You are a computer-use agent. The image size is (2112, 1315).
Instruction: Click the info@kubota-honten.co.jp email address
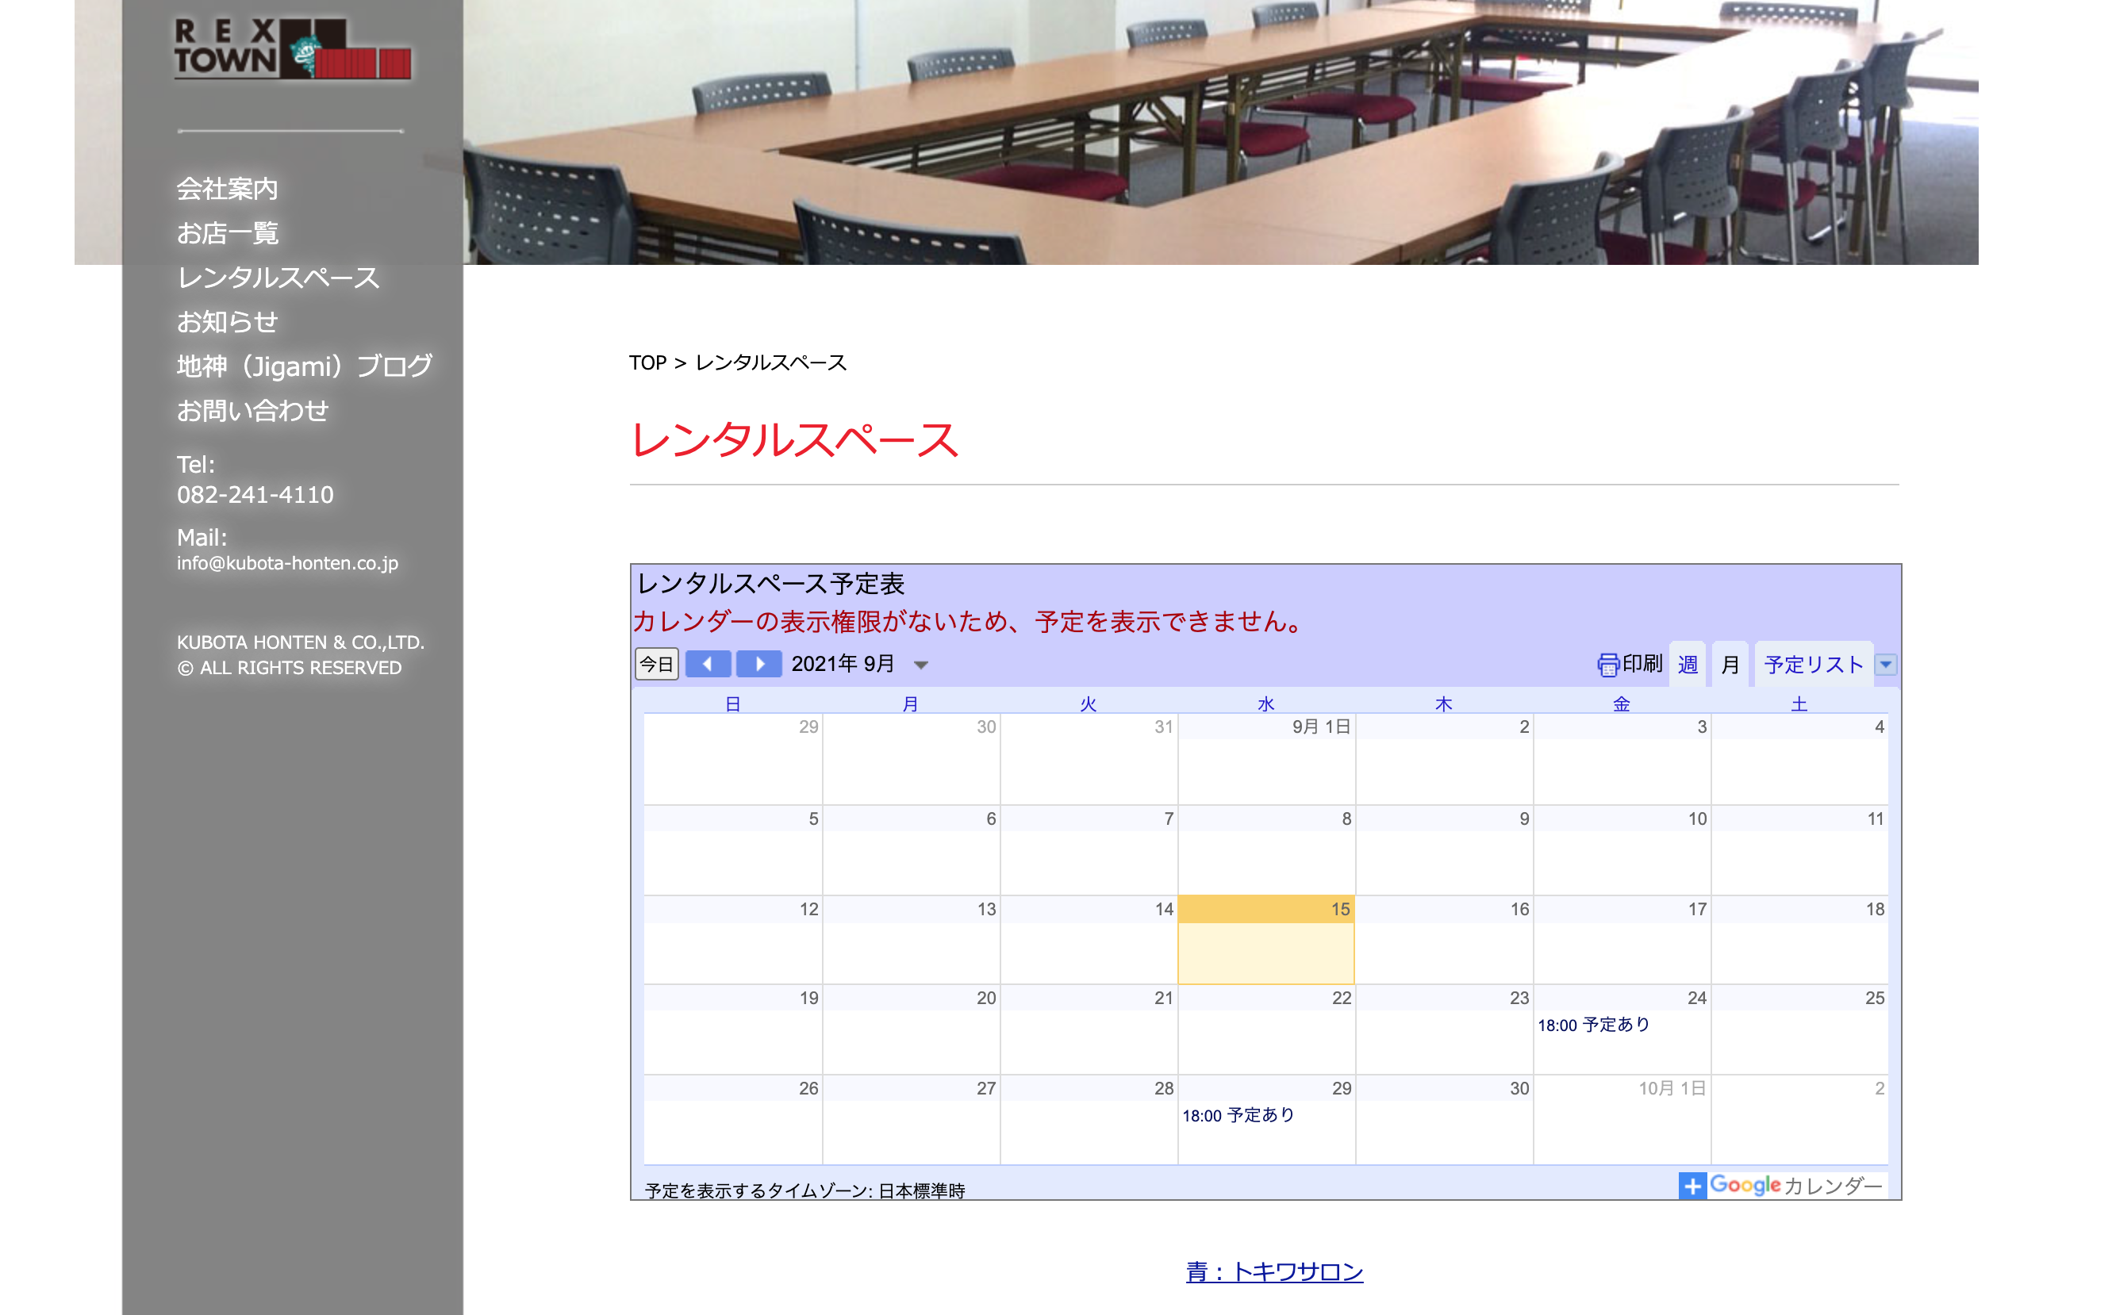287,562
